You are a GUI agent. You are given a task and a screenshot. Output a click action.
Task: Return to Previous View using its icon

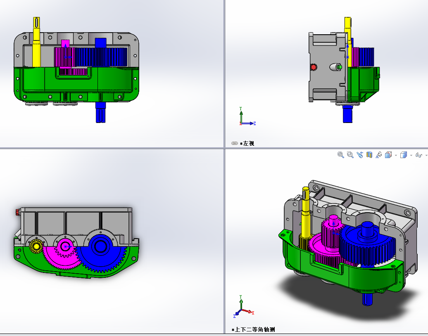[x=360, y=155]
